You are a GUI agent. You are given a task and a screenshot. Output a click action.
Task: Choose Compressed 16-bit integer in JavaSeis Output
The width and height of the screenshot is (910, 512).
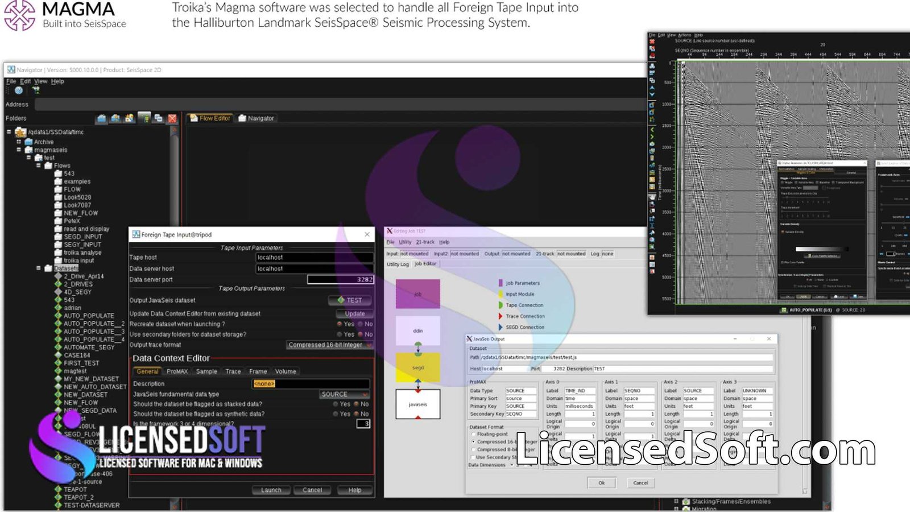click(x=473, y=441)
